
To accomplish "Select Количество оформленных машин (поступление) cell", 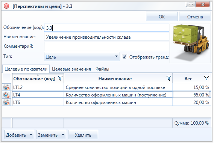I will coord(118,95).
